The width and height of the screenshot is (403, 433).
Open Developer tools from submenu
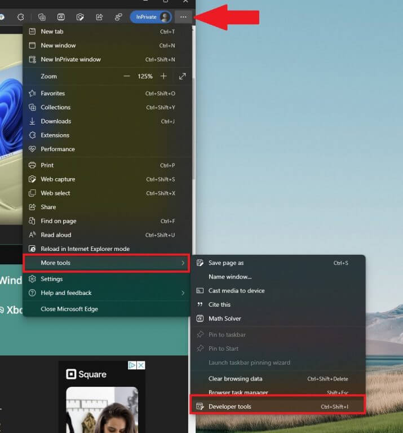pos(278,407)
